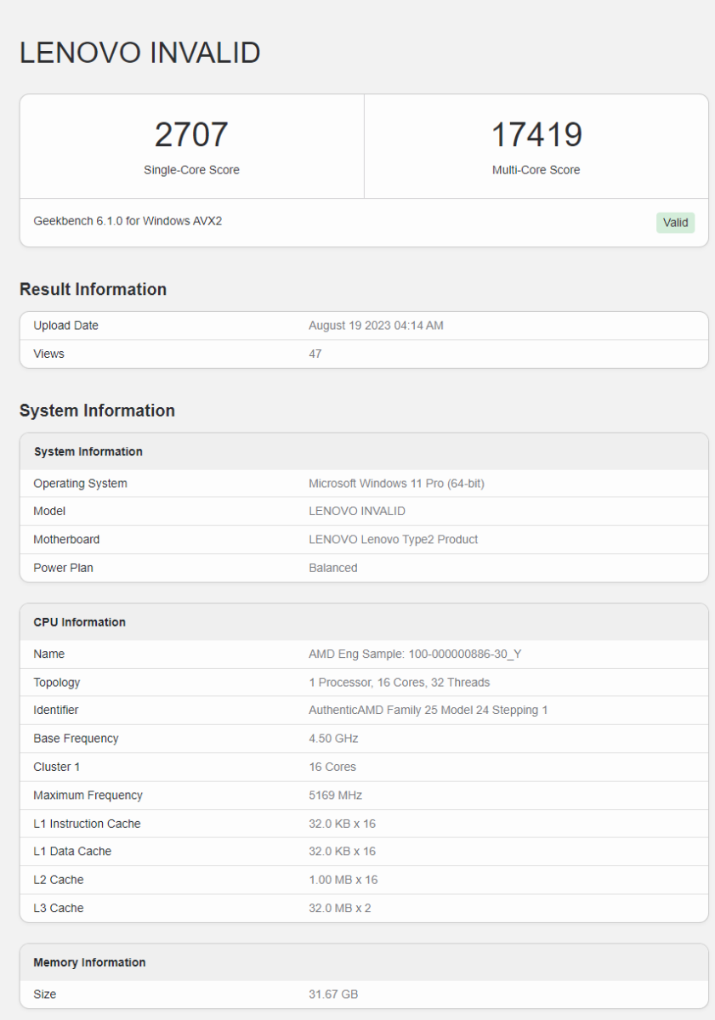Click the Upload Date label
The width and height of the screenshot is (715, 1020).
[65, 326]
